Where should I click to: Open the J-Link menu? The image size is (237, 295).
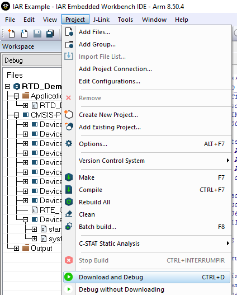pyautogui.click(x=101, y=20)
